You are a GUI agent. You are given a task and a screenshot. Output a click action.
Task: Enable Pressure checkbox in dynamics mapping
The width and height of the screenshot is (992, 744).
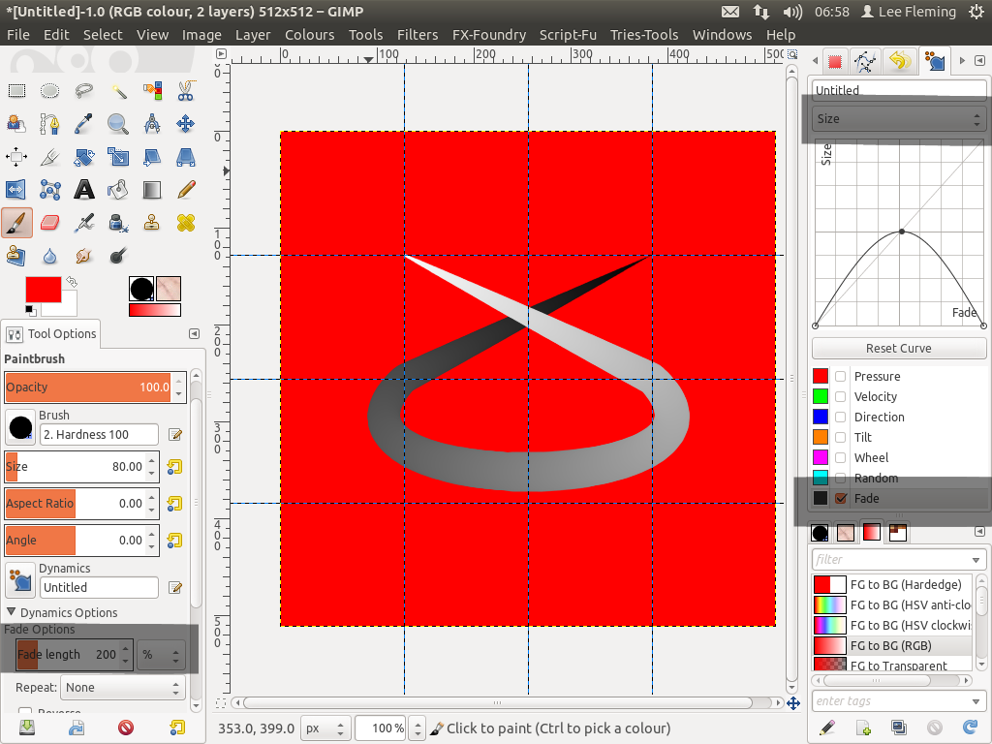point(840,377)
